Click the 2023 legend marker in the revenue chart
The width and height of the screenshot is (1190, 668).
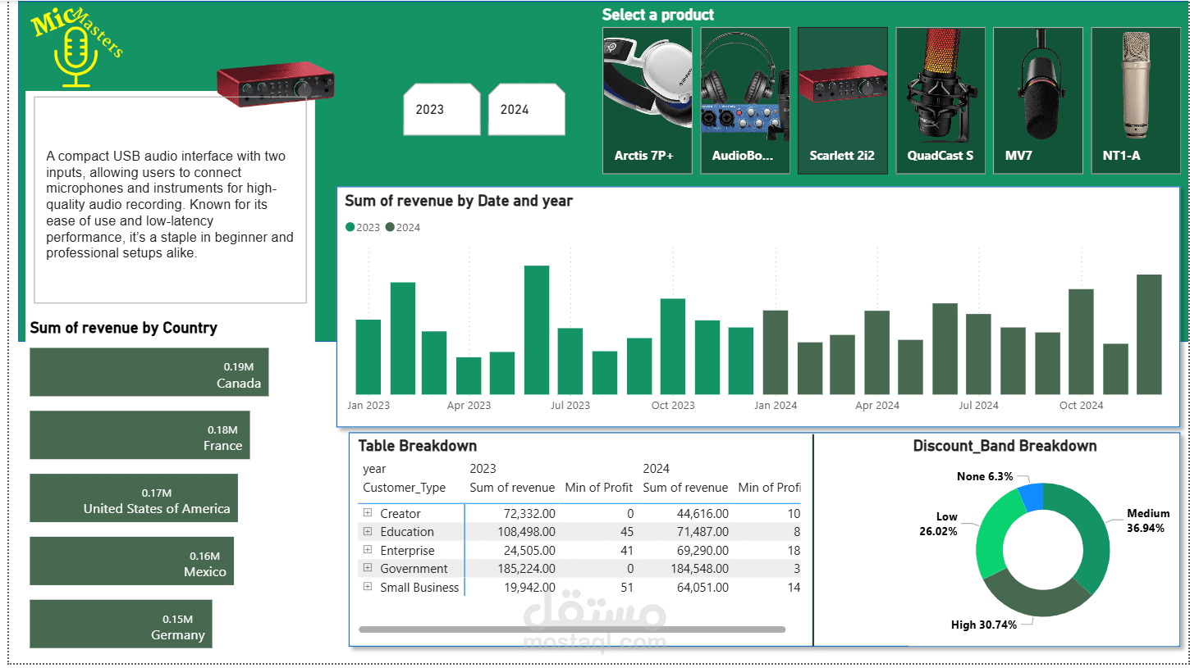tap(350, 228)
